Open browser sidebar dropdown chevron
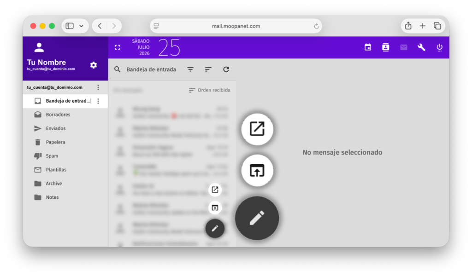The height and width of the screenshot is (277, 472). coord(81,26)
